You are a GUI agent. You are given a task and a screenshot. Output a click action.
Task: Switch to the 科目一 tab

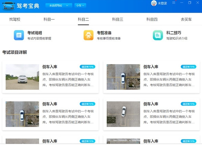pos(49,20)
